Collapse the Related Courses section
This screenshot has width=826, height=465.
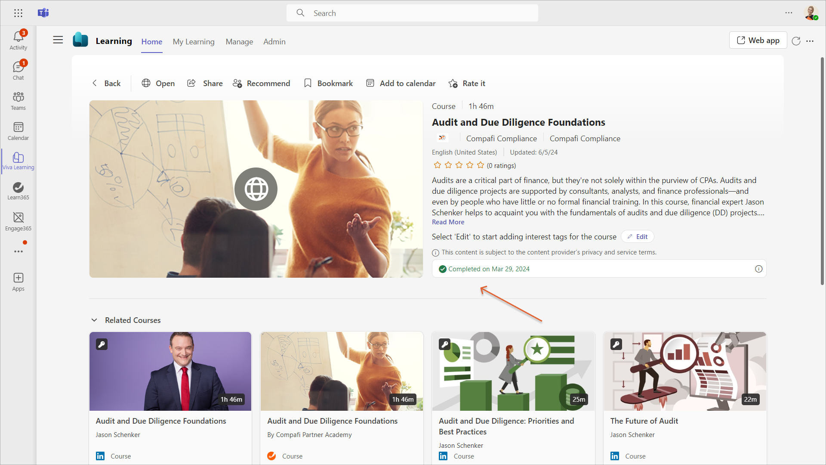pos(94,320)
